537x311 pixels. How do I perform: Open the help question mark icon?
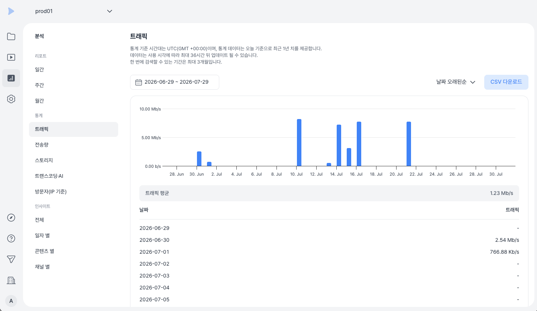(11, 239)
